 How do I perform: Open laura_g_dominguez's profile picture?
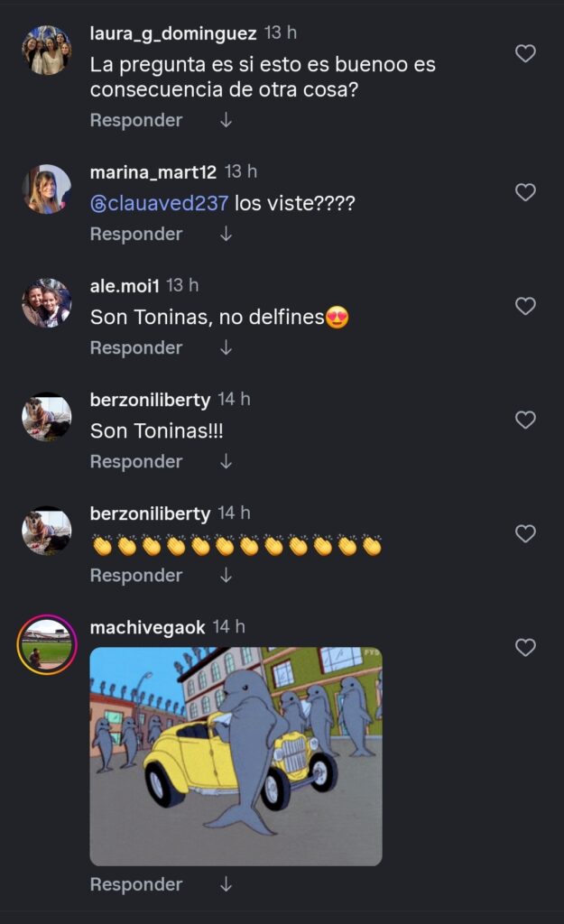[x=47, y=50]
